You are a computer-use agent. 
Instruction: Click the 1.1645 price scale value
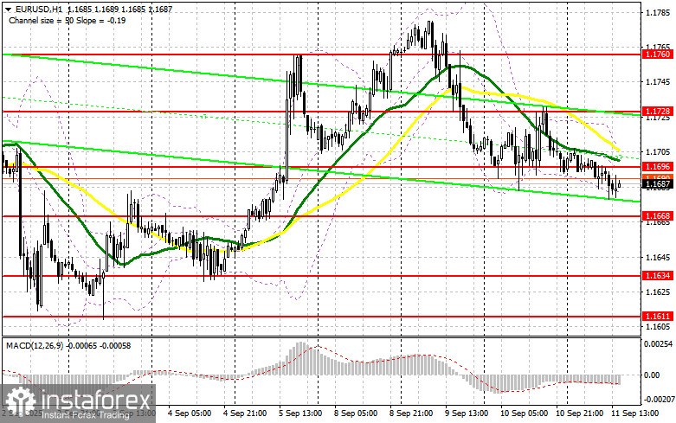coord(658,257)
